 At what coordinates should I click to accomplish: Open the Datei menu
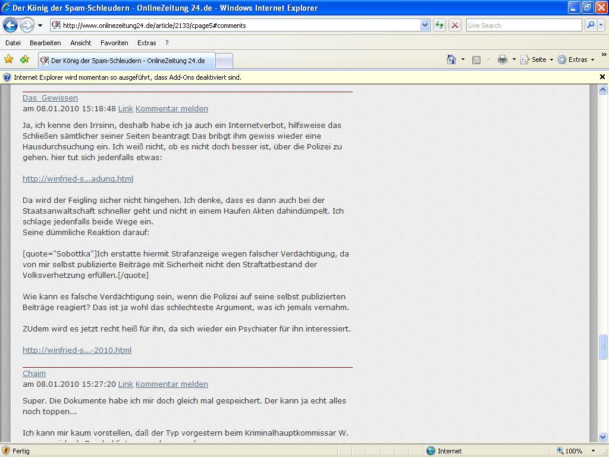pyautogui.click(x=13, y=43)
